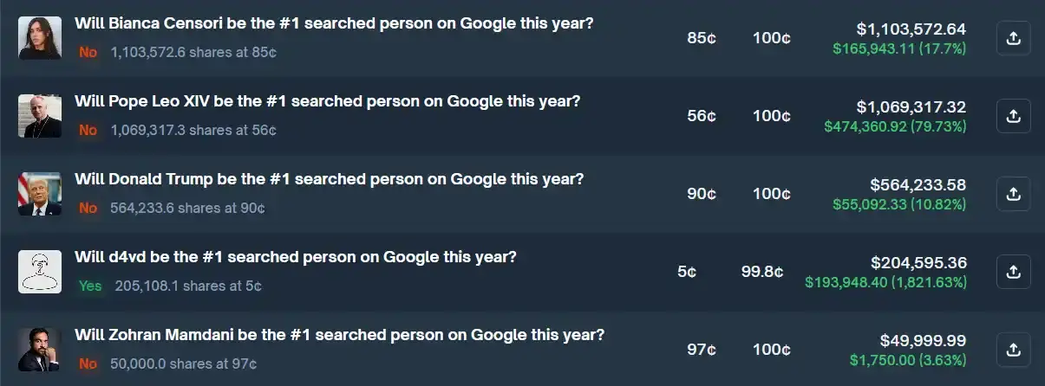The width and height of the screenshot is (1045, 386).
Task: Open Donald Trump market thumbnail
Action: 40,194
